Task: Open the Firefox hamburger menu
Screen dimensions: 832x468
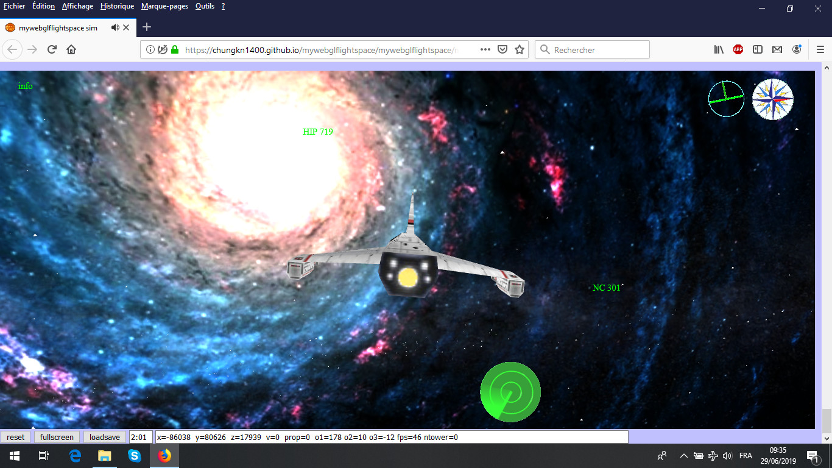Action: (820, 49)
